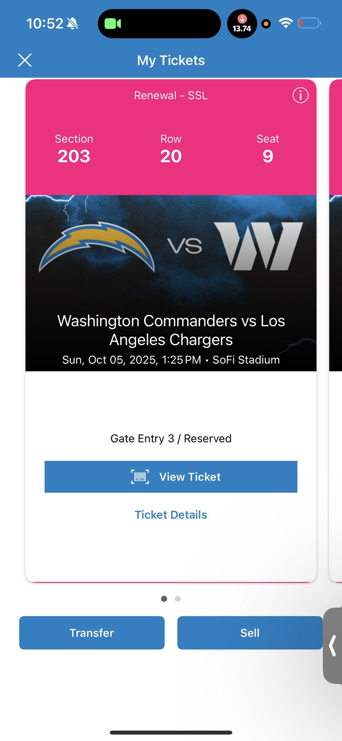Tap the Section 203 seat label
Screen dimensions: 342x741
[x=74, y=149]
